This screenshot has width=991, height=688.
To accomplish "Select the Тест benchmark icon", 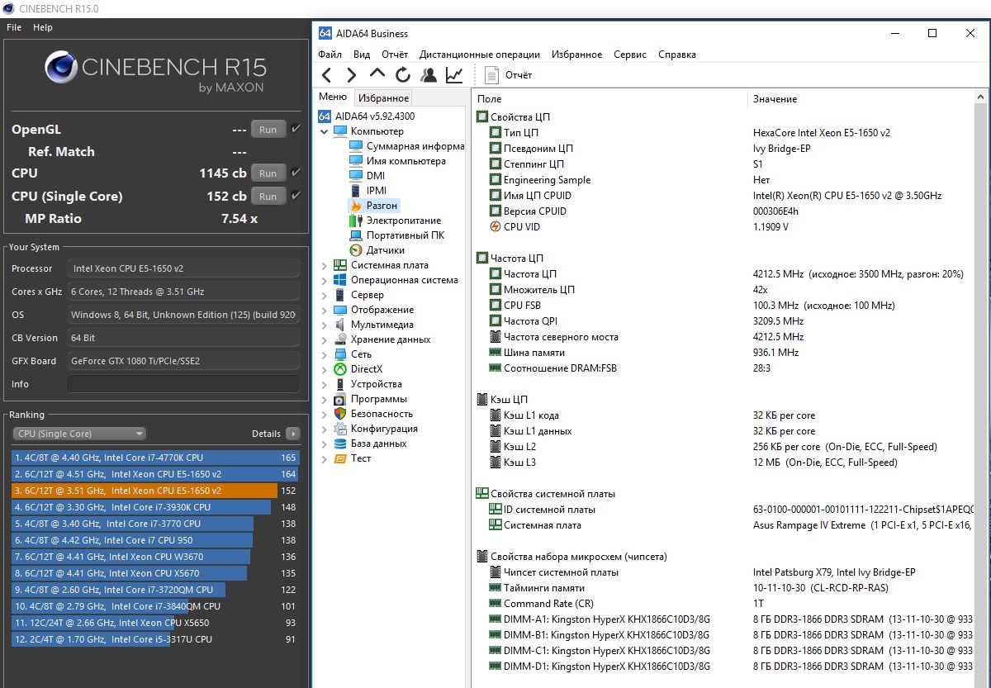I will [339, 458].
